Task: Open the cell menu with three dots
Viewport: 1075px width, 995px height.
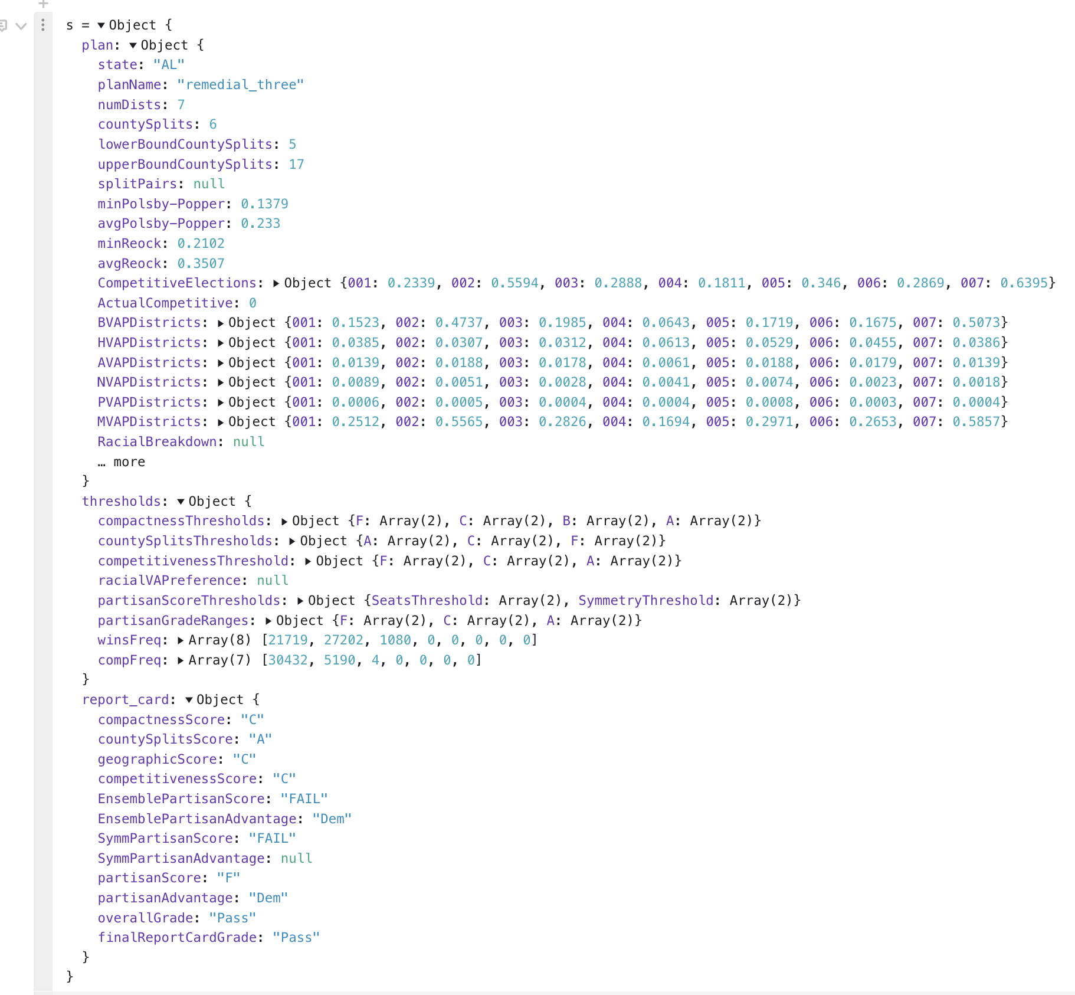Action: click(42, 25)
